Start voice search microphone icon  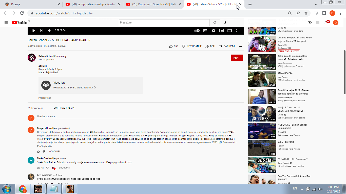pos(225,23)
